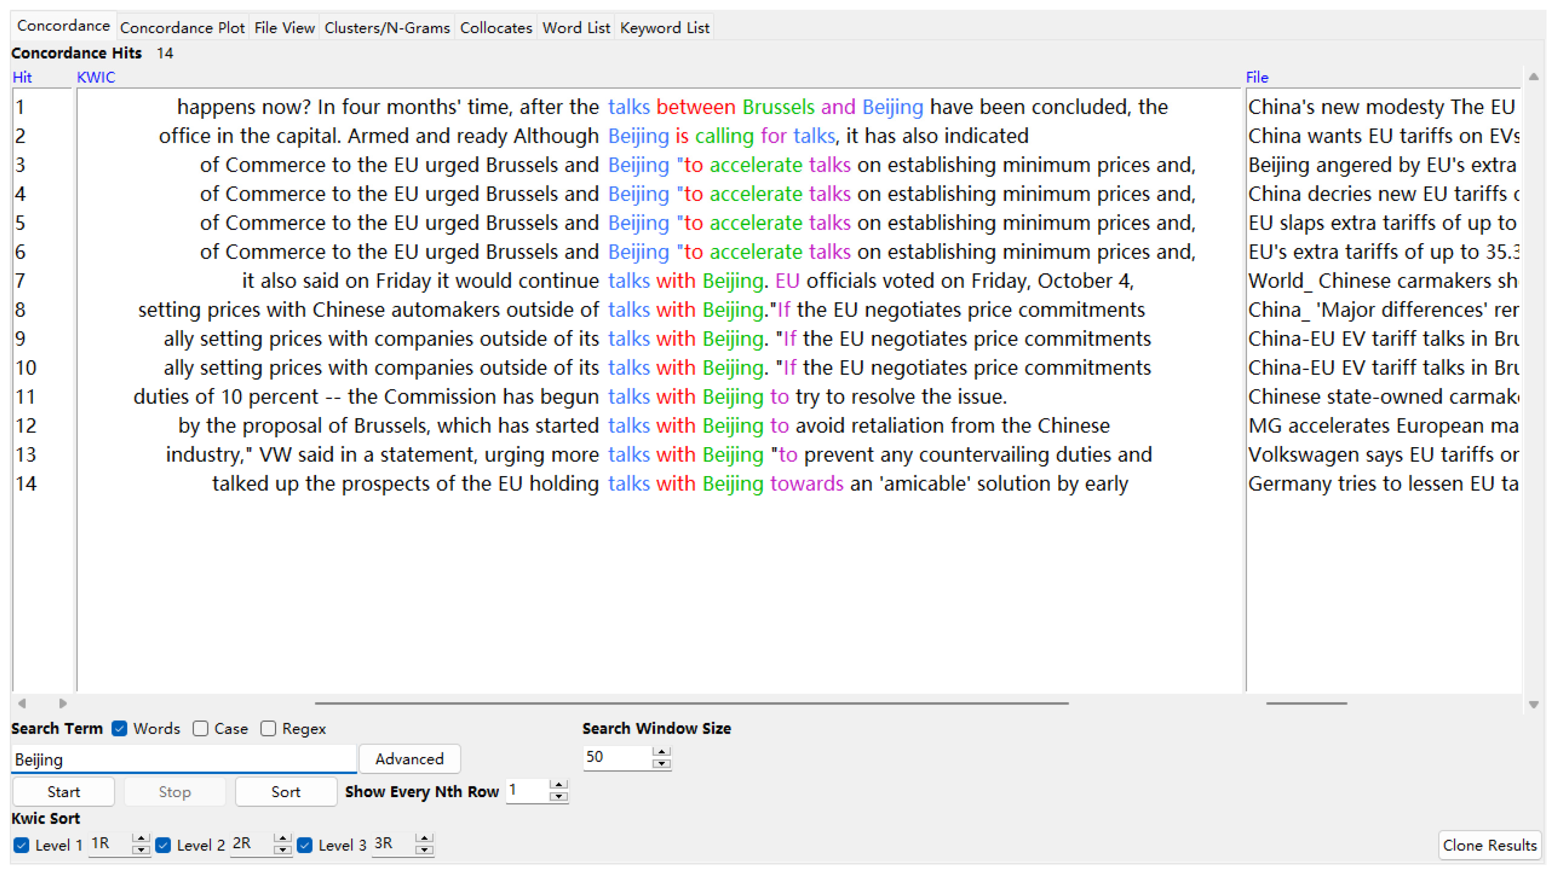Enable the Regex checkbox
This screenshot has width=1555, height=873.
[x=268, y=728]
